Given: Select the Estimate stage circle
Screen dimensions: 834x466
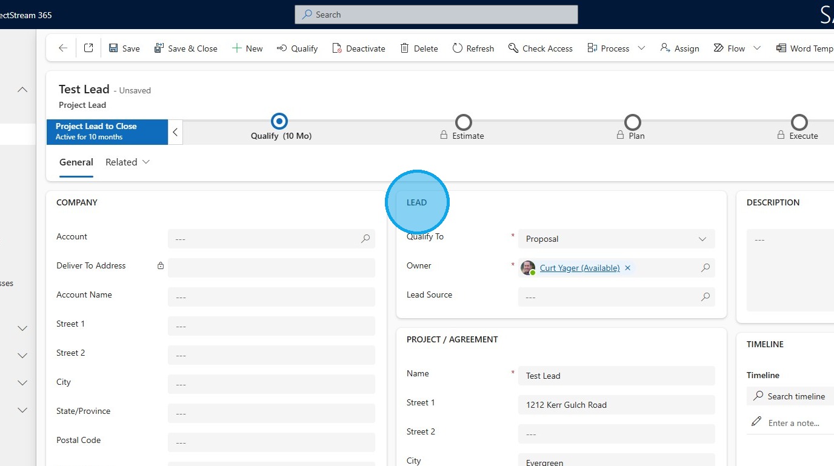Looking at the screenshot, I should [x=464, y=122].
